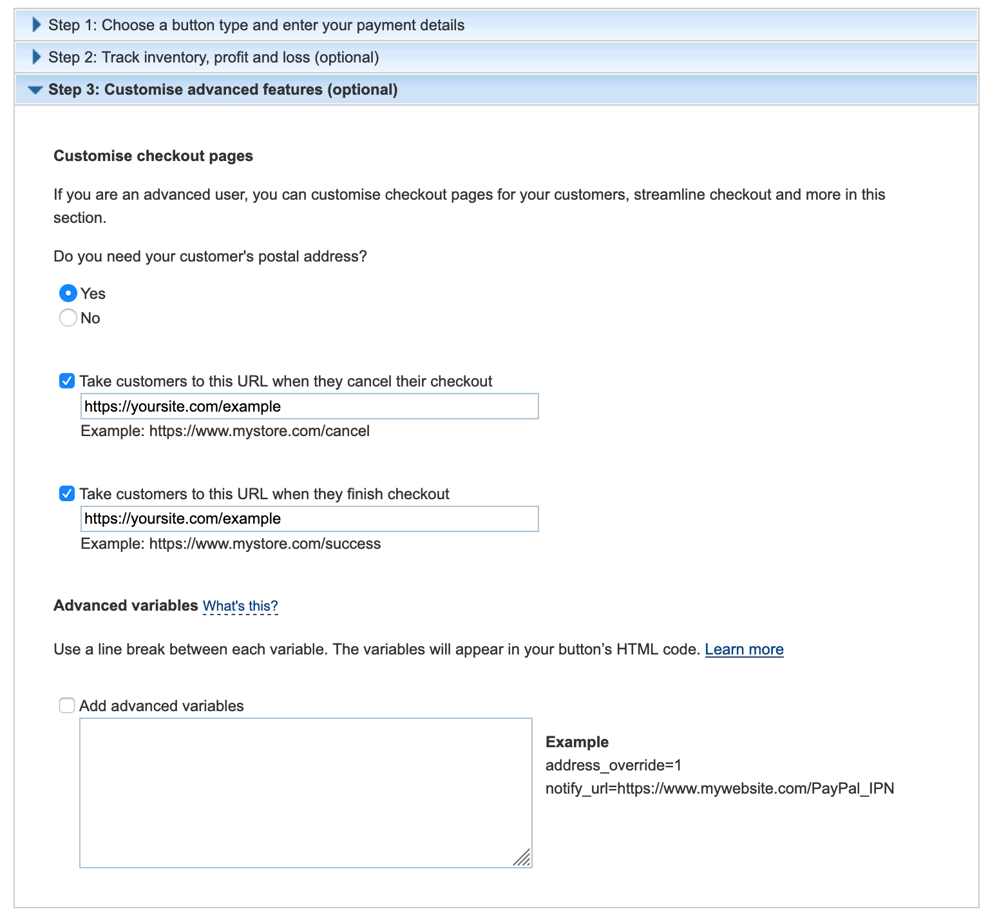
Task: Collapse Step 3 advanced features section
Action: pyautogui.click(x=223, y=89)
